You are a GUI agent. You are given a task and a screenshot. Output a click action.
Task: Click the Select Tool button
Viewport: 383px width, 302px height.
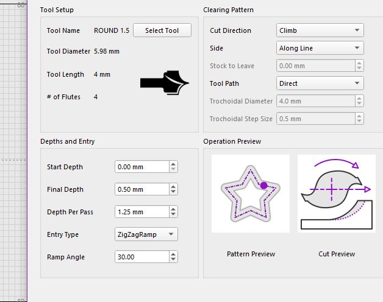[x=162, y=30]
